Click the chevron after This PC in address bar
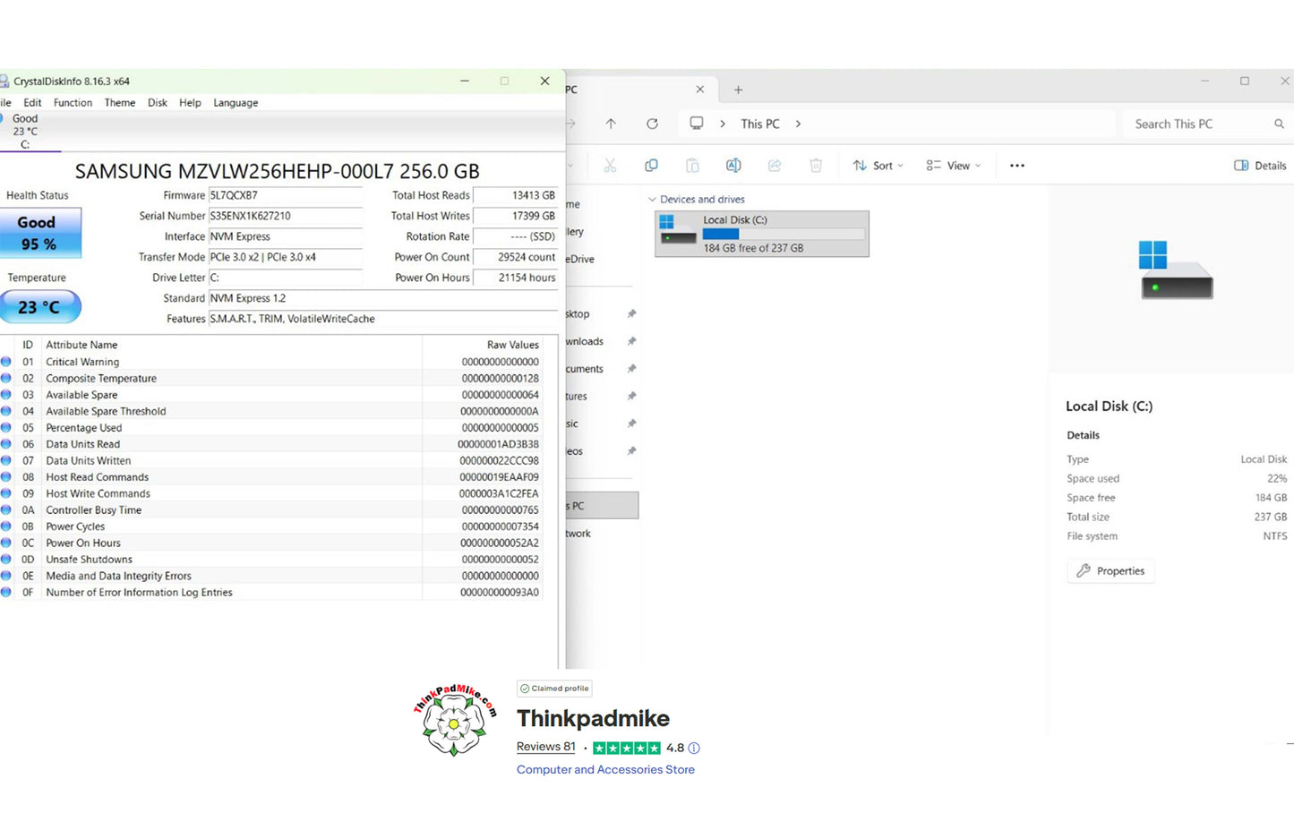This screenshot has width=1294, height=813. 798,124
